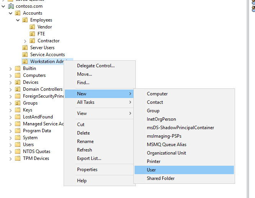Image resolution: width=255 pixels, height=198 pixels.
Task: Open the All Tasks submenu
Action: click(x=99, y=102)
